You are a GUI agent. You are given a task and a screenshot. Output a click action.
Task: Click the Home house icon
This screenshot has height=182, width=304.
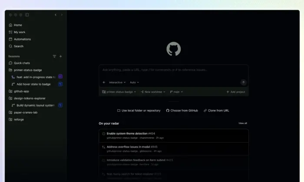(x=10, y=25)
